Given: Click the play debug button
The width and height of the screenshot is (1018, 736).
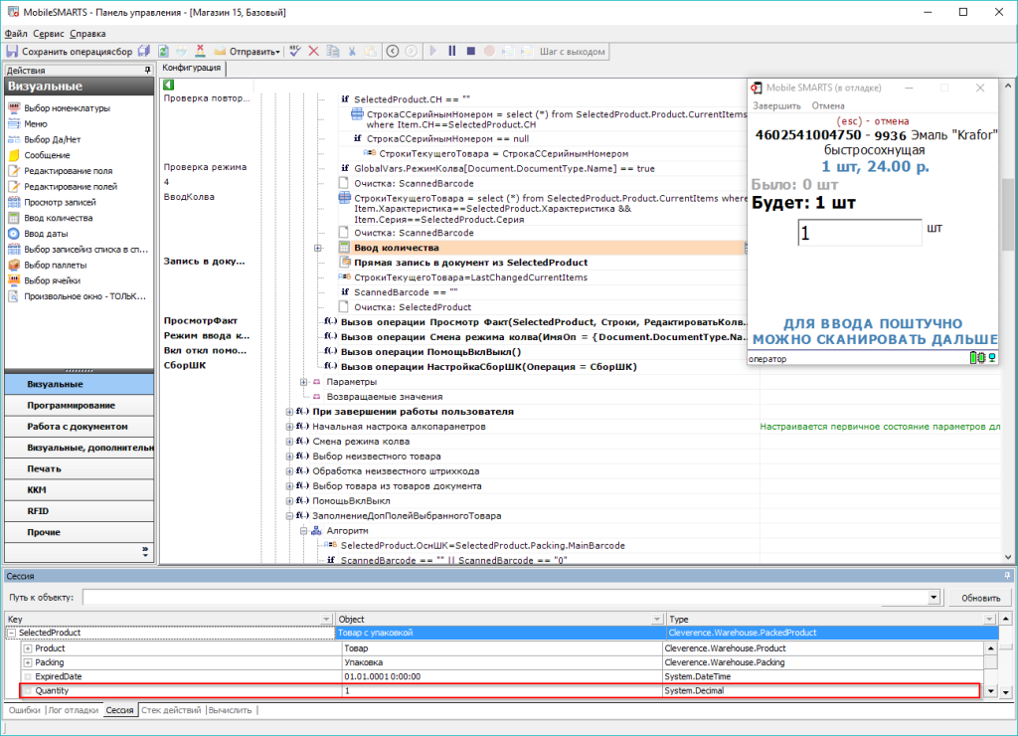Looking at the screenshot, I should tap(433, 52).
